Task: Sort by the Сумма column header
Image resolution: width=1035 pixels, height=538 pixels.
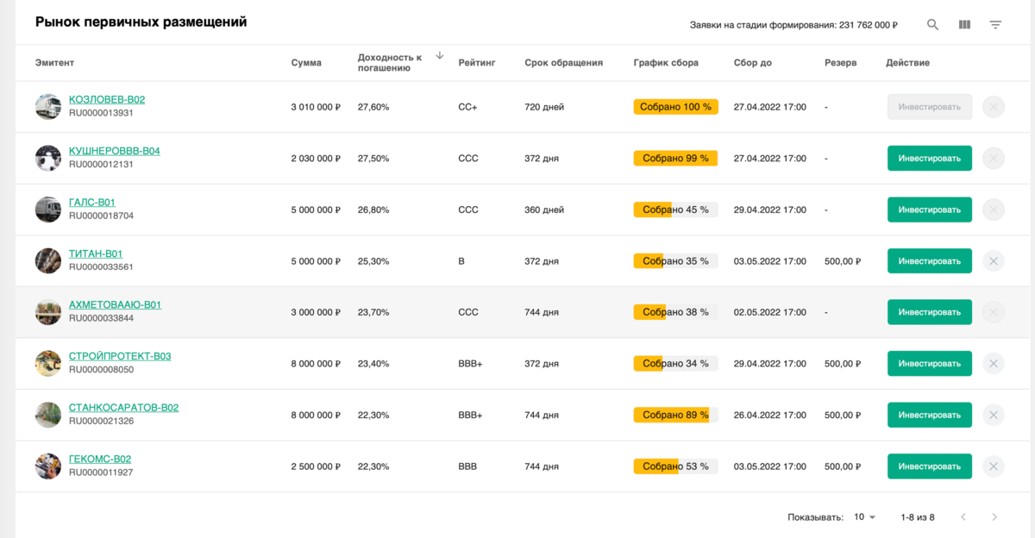Action: tap(306, 63)
